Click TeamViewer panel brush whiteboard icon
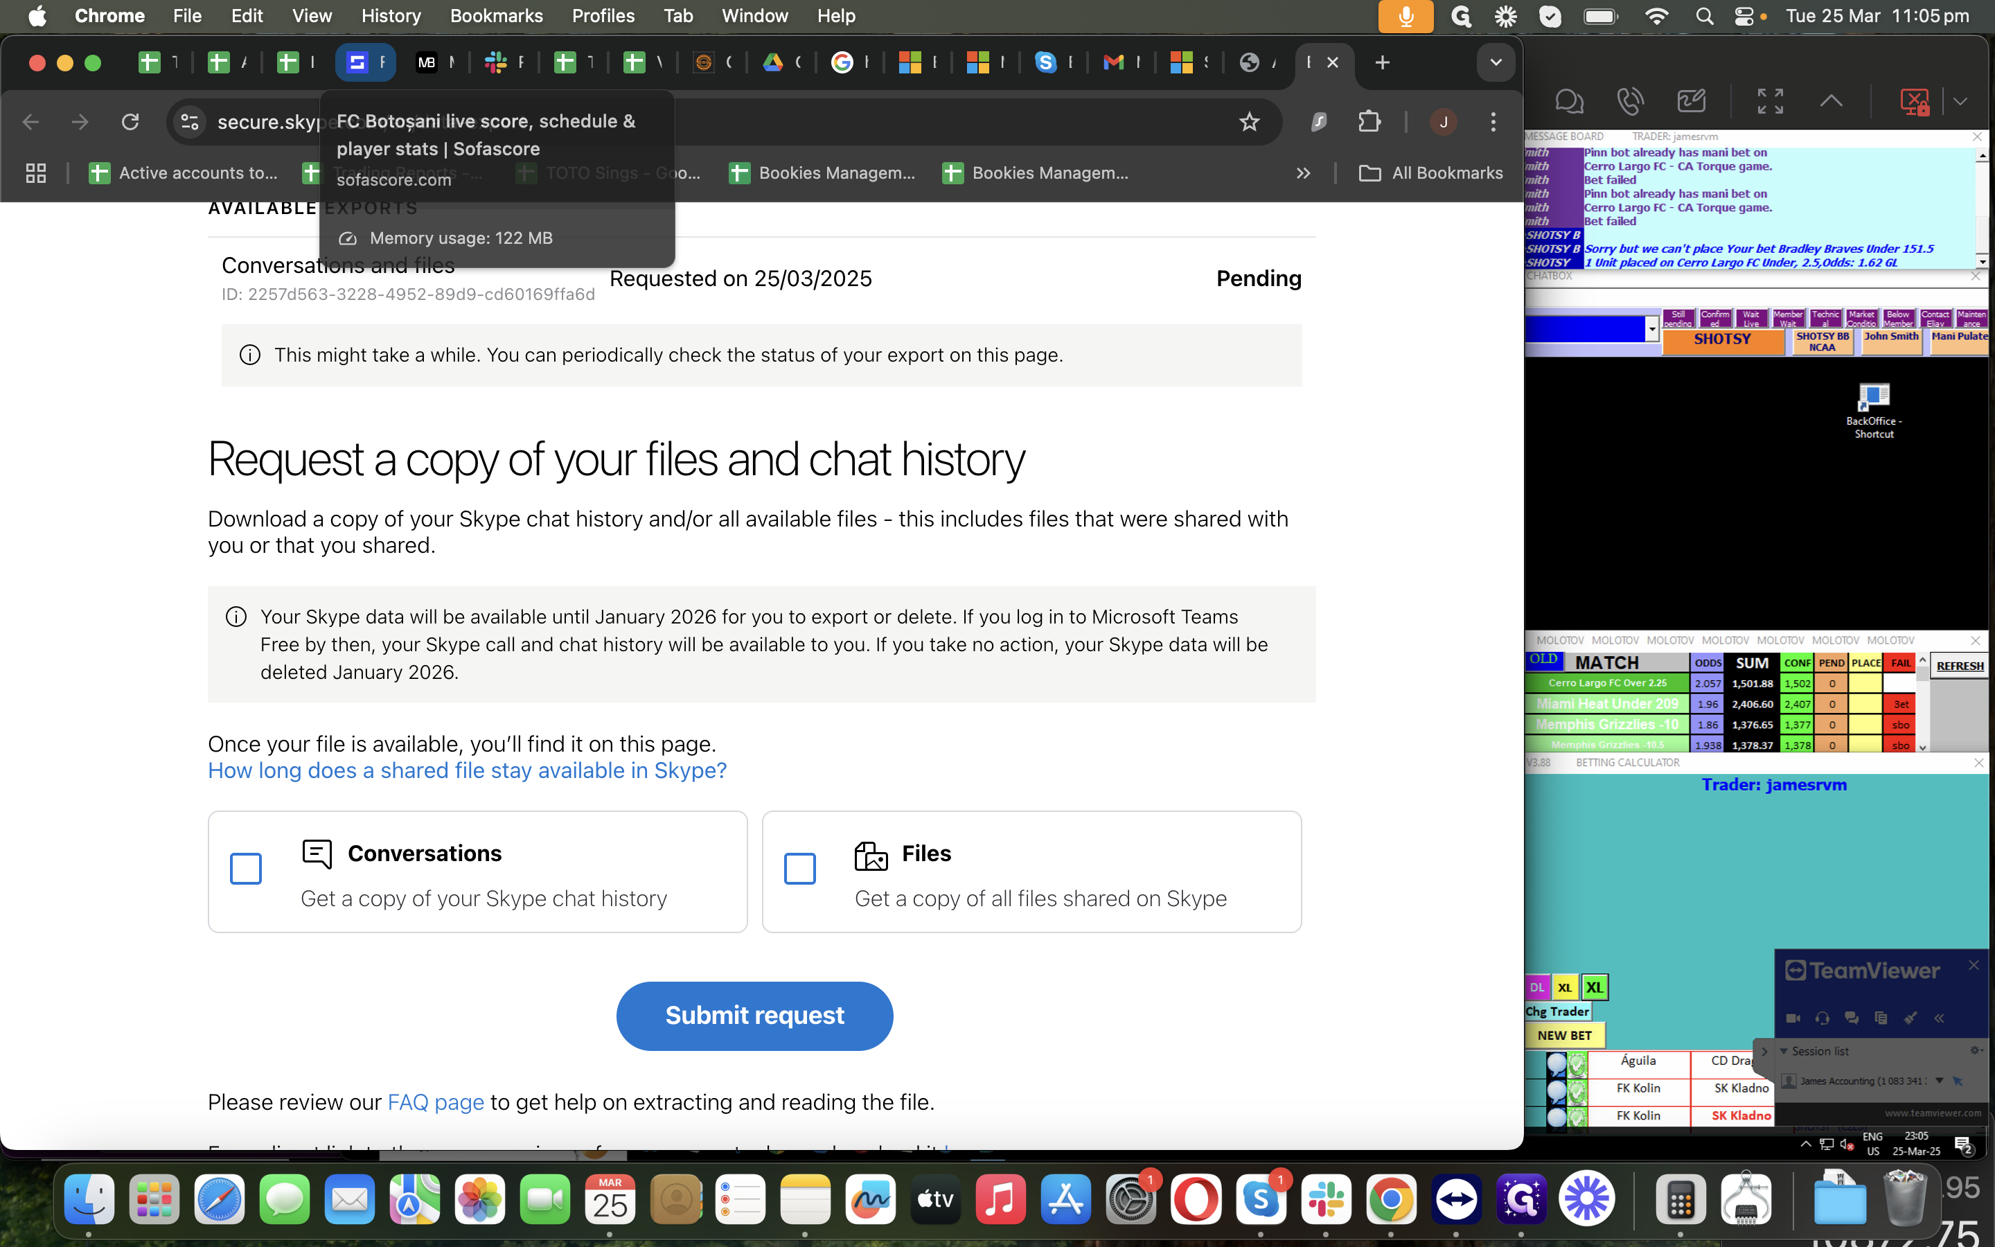Screen dimensions: 1995x1247 click(1910, 1018)
